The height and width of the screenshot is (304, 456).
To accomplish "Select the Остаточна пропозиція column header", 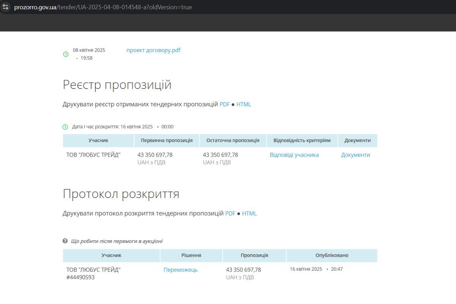I will tap(233, 140).
